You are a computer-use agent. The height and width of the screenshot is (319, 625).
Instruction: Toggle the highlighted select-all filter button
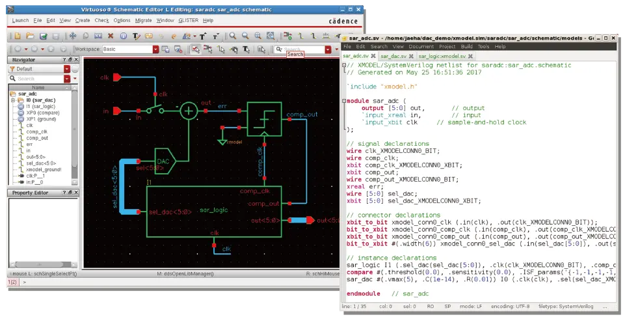195,49
